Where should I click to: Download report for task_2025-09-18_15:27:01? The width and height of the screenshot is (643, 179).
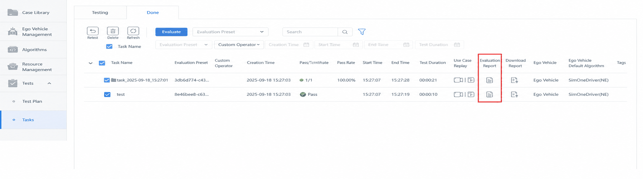point(514,80)
